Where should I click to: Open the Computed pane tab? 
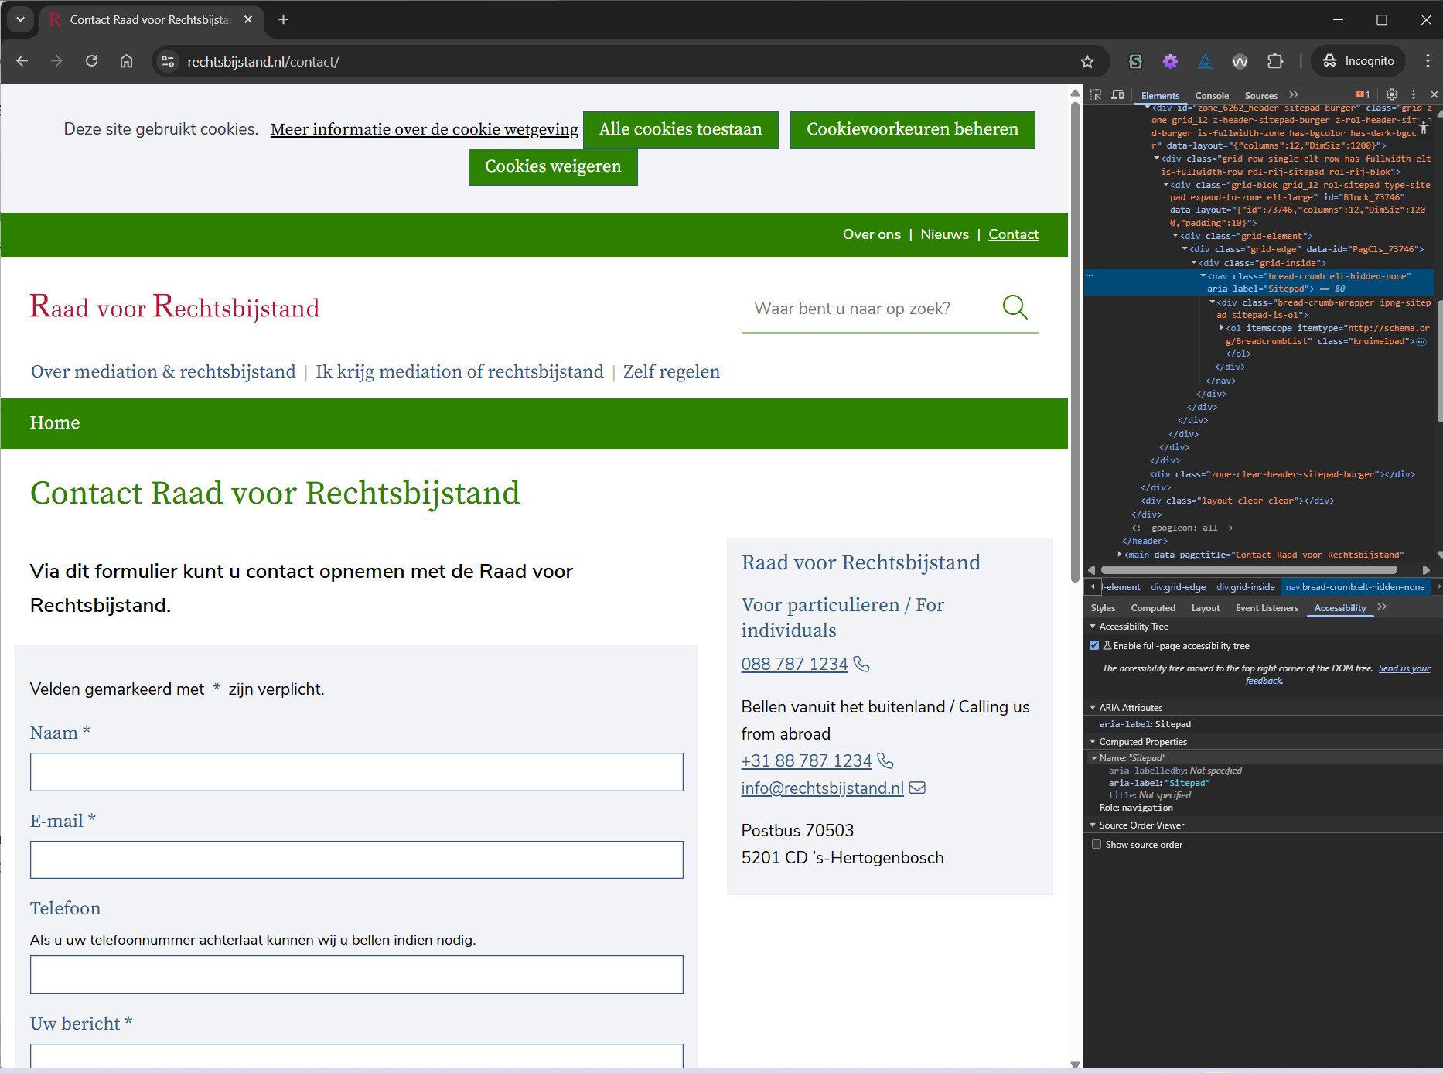(x=1153, y=608)
